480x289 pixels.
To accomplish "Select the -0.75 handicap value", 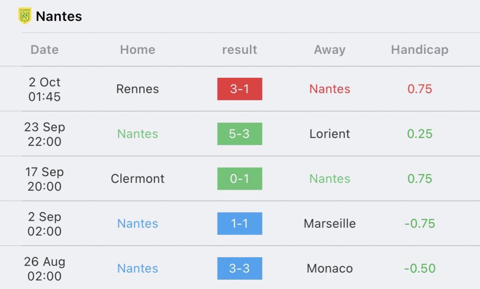I will 420,223.
